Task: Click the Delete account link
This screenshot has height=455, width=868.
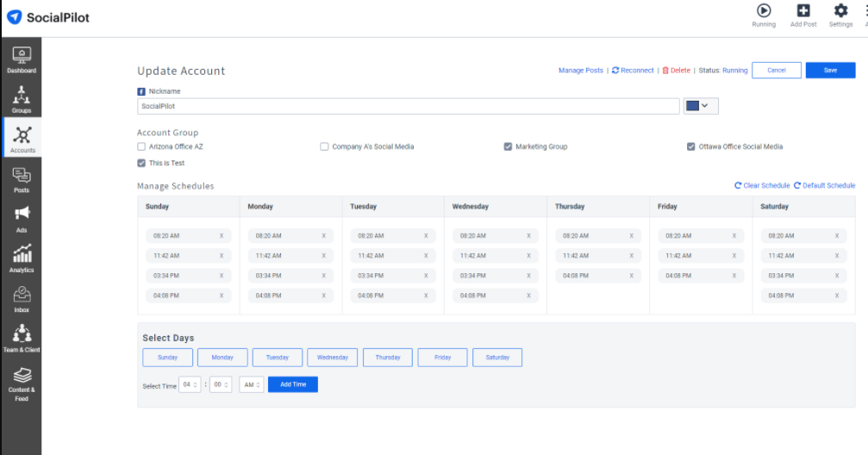Action: tap(677, 71)
